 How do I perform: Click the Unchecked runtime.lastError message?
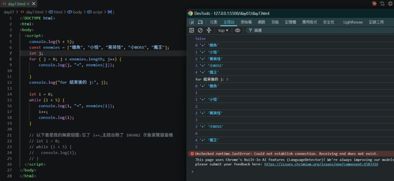click(286, 154)
